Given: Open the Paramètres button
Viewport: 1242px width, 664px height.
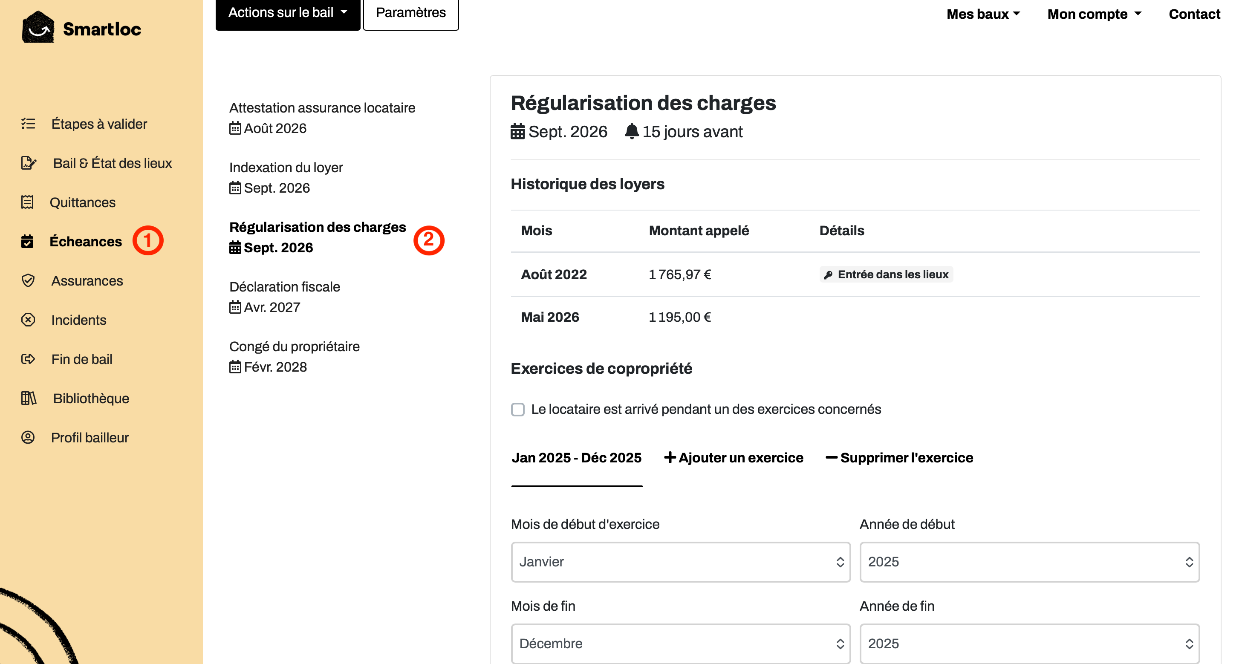Looking at the screenshot, I should [411, 14].
